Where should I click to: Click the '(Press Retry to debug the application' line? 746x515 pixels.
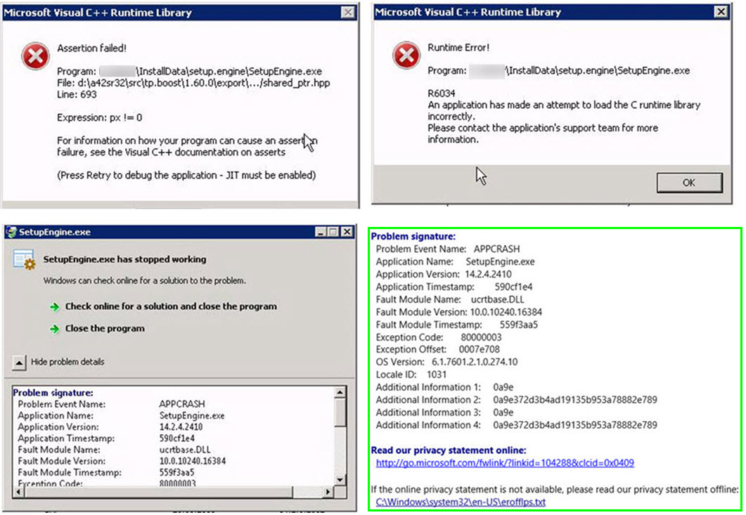point(186,175)
